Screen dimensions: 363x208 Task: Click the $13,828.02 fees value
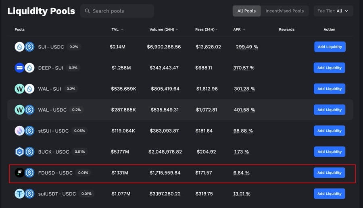tap(208, 47)
